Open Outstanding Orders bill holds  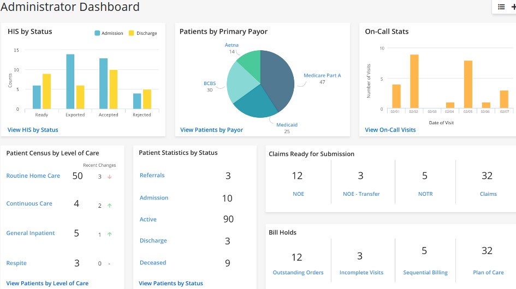click(298, 273)
